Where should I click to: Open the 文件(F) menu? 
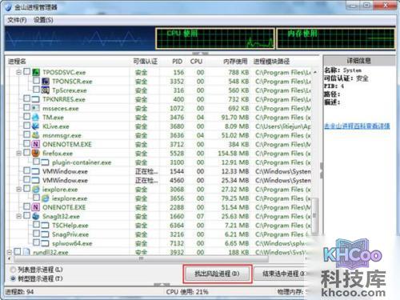coord(17,20)
